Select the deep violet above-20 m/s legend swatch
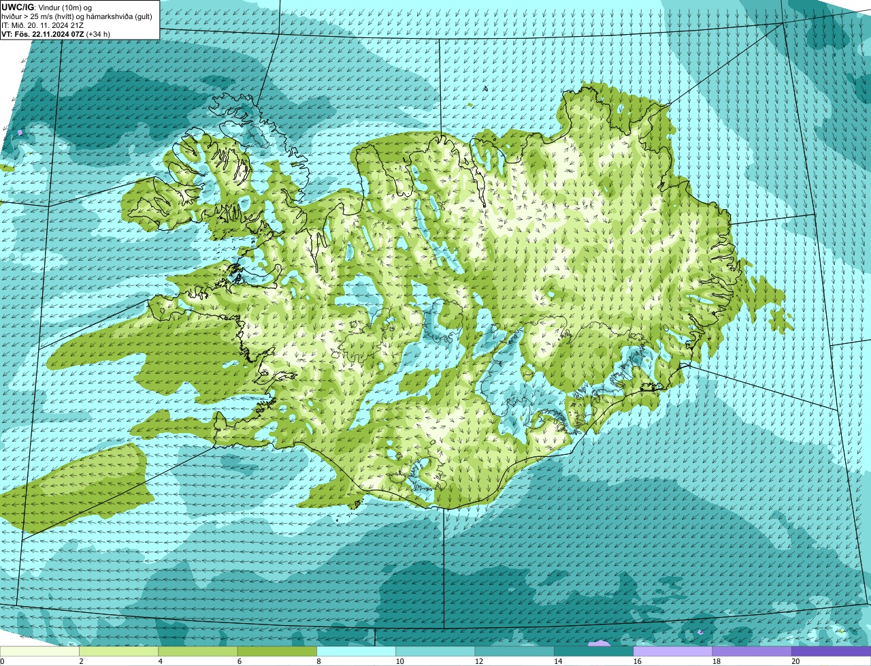The width and height of the screenshot is (871, 666). (832, 652)
